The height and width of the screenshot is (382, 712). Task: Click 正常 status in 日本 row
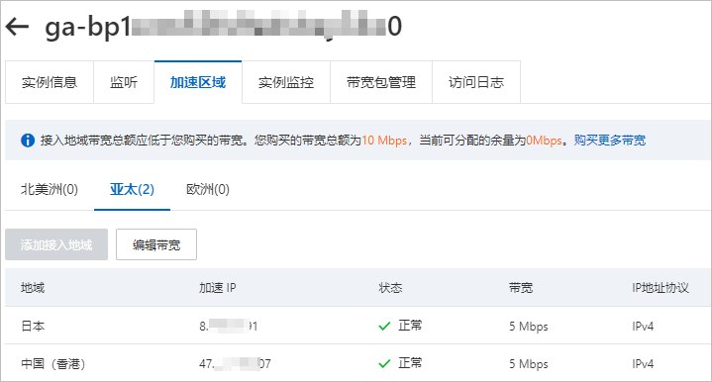410,326
